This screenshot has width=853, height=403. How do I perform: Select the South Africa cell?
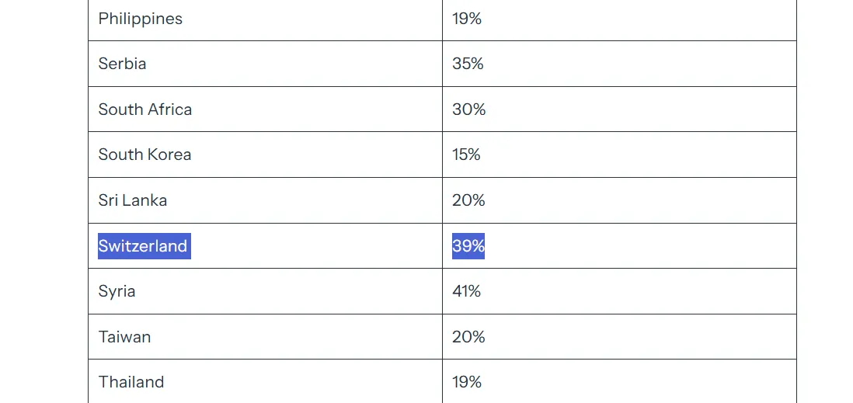(145, 109)
